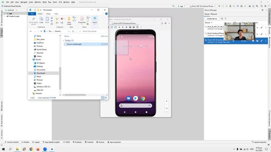
Task: Open more actions on selected Pixel 4 API 30 row
Action: (265, 41)
